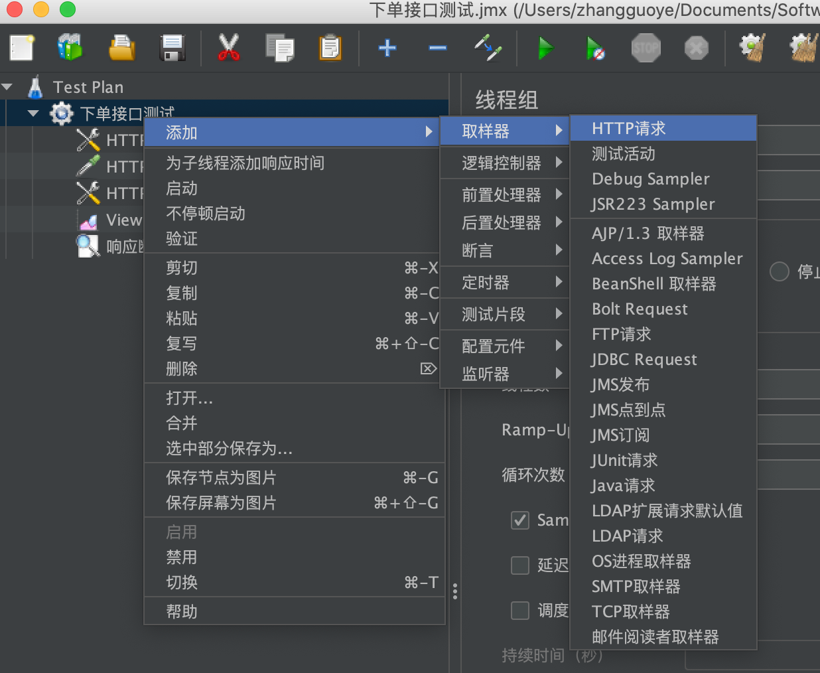
Task: Click the Save floppy disk icon
Action: (x=172, y=48)
